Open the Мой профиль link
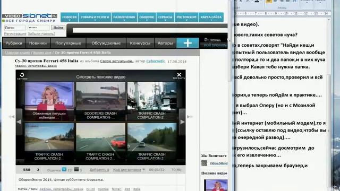 pos(215,45)
